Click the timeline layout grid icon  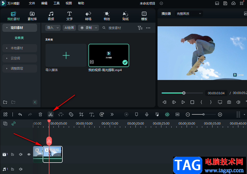[x=5, y=114]
